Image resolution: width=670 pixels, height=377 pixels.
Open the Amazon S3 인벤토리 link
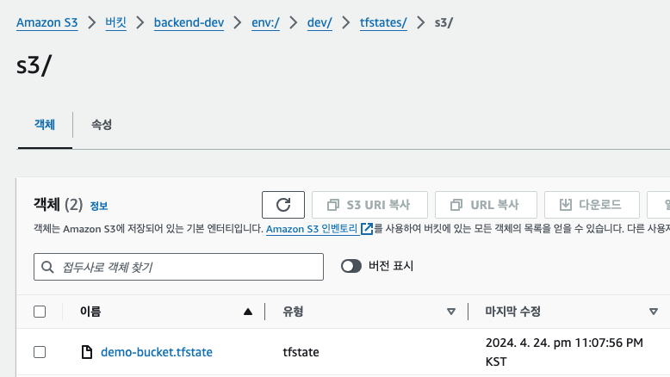tap(312, 229)
